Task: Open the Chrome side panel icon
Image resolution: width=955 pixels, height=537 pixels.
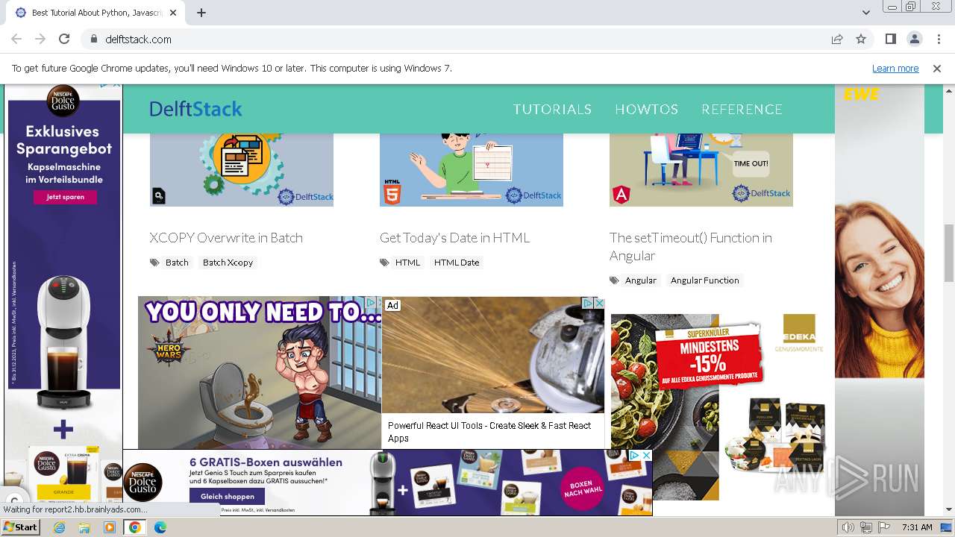Action: coord(890,39)
